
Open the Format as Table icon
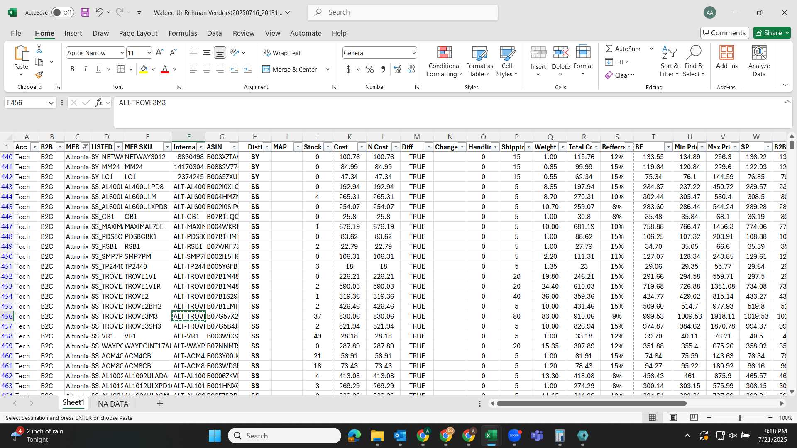(x=479, y=53)
